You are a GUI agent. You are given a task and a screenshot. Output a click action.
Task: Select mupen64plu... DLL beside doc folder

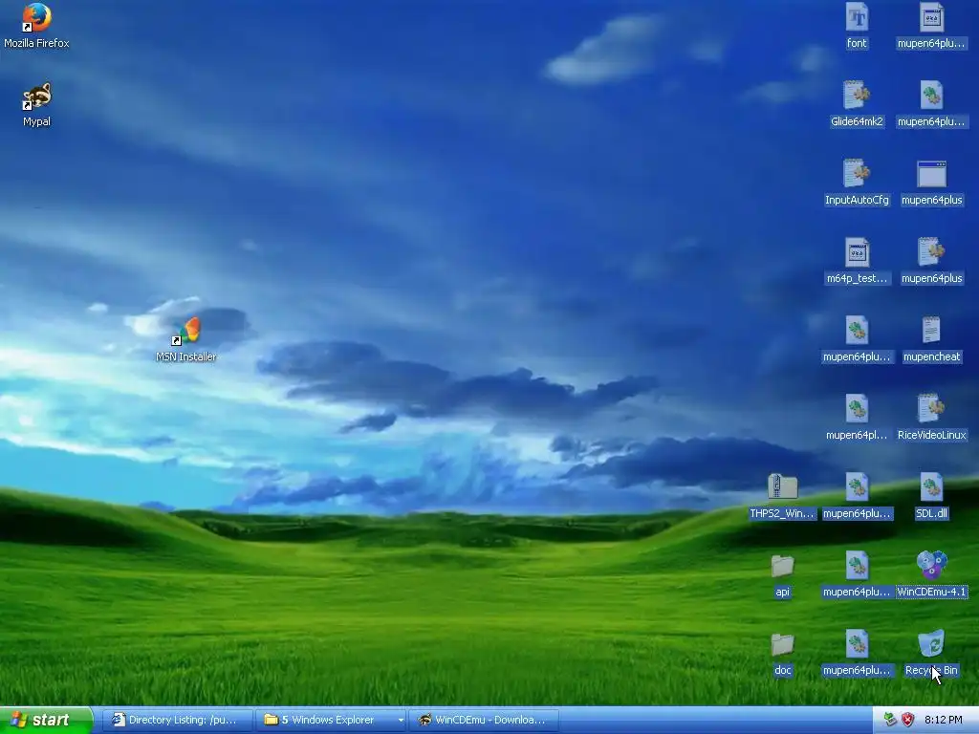857,652
